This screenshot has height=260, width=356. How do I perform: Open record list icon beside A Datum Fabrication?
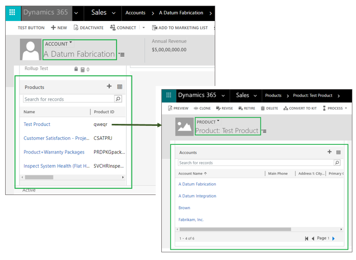(x=121, y=55)
